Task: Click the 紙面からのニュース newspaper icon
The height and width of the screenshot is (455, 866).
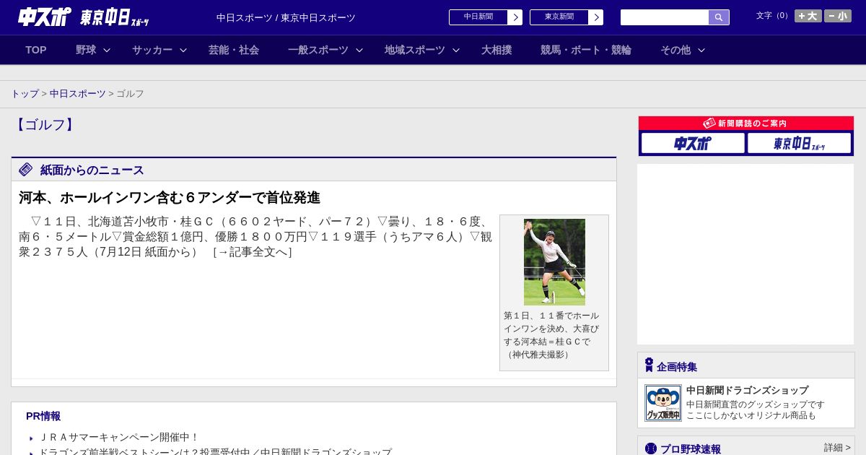Action: click(x=26, y=170)
